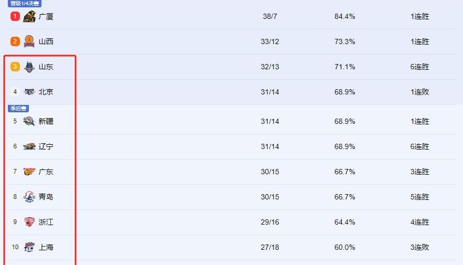
Task: Click the 84.4% win rate for 广厦
Action: point(344,16)
